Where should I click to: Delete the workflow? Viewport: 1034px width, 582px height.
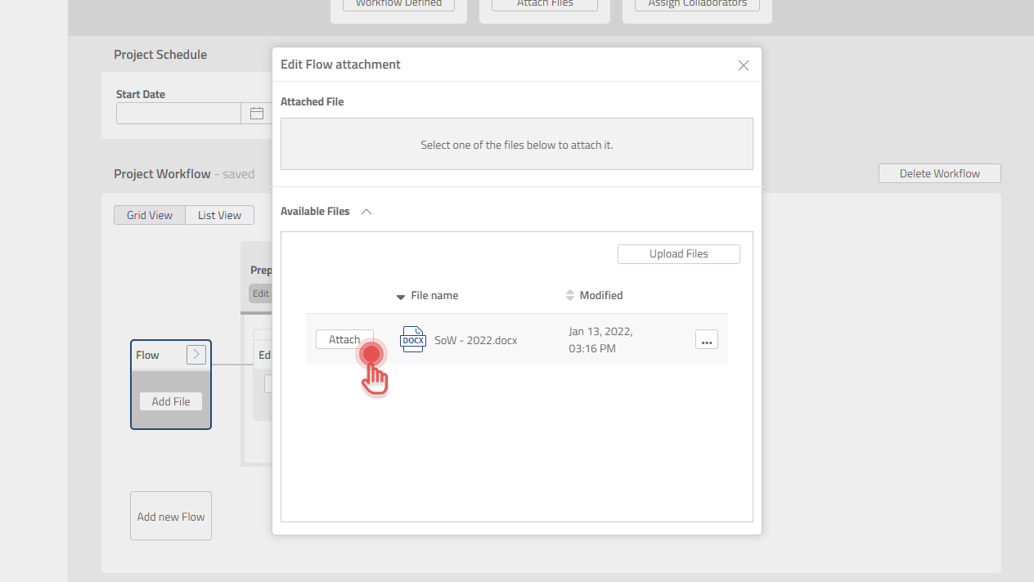click(939, 173)
